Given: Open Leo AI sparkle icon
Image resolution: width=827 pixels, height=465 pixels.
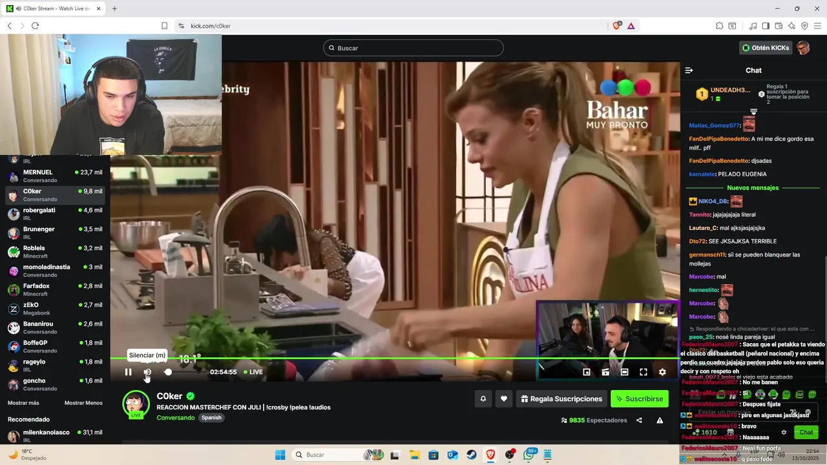Looking at the screenshot, I should [791, 26].
